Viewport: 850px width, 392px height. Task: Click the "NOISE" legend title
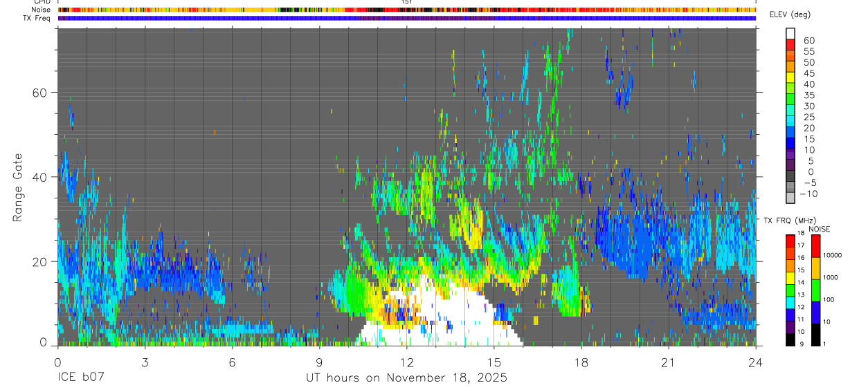pyautogui.click(x=820, y=229)
